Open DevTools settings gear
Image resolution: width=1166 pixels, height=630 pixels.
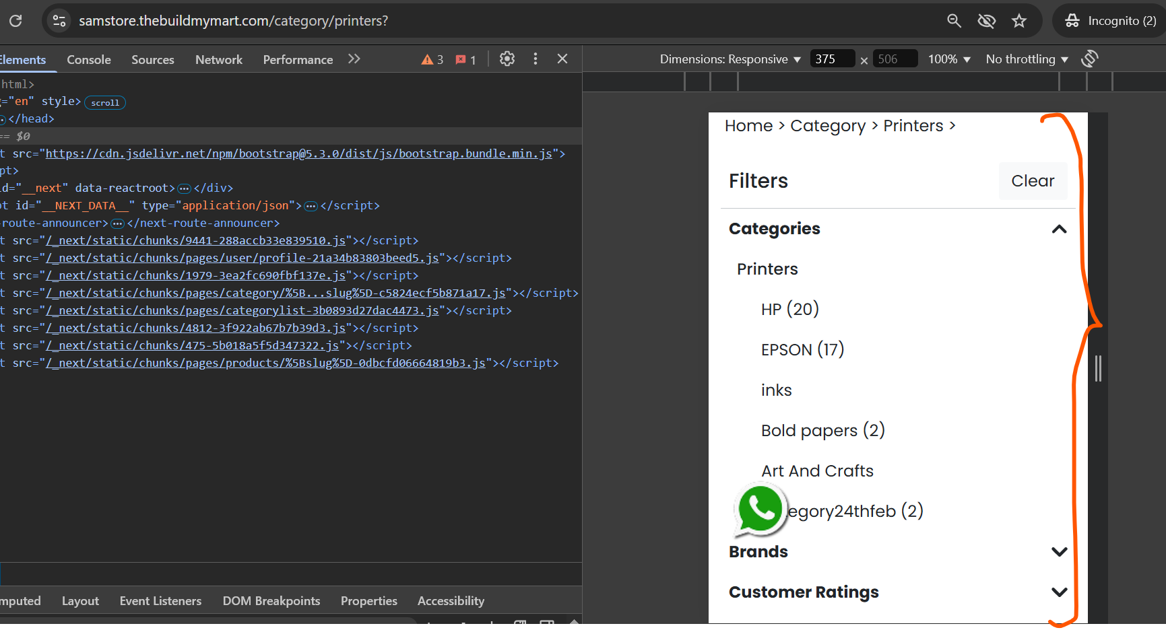coord(507,59)
